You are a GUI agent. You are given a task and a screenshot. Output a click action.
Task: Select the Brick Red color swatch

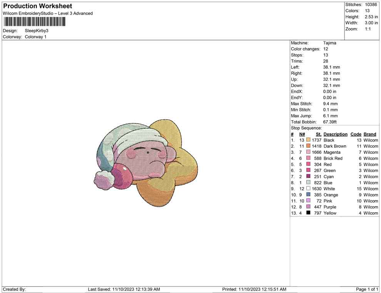pyautogui.click(x=308, y=158)
